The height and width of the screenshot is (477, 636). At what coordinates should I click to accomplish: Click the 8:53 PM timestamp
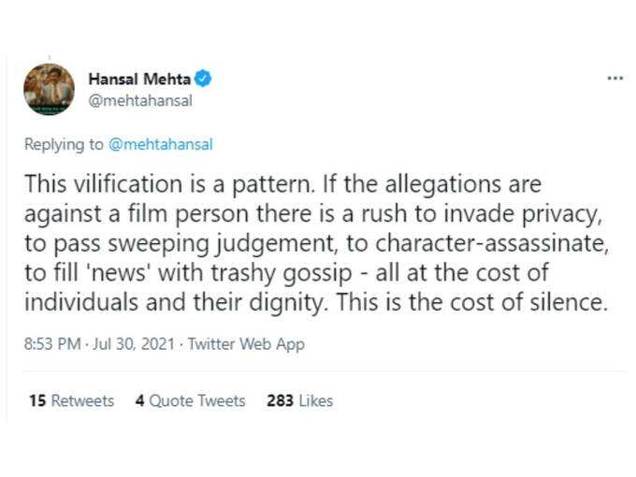point(52,344)
